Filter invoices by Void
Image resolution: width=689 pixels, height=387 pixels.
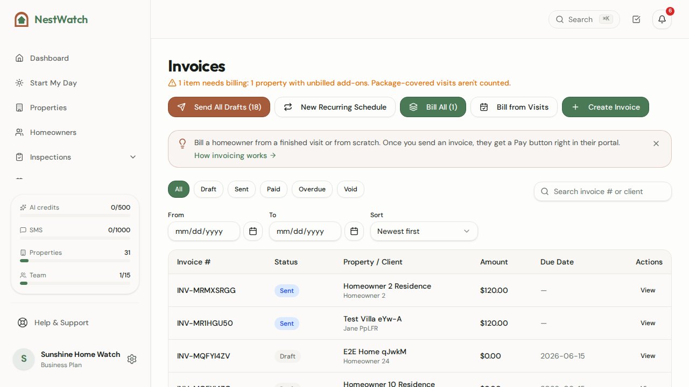pos(350,189)
